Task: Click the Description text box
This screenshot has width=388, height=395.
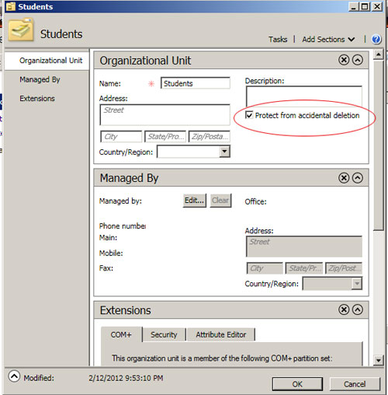Action: tap(303, 96)
